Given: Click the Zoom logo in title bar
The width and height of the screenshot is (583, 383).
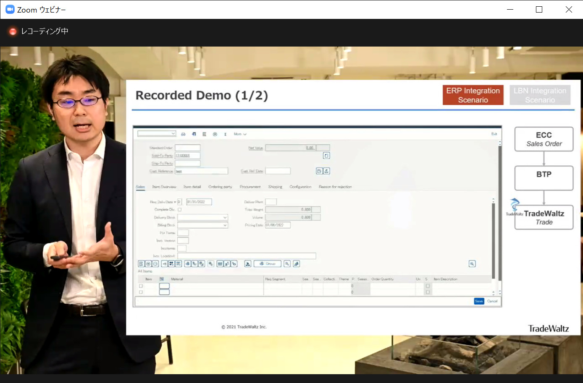Looking at the screenshot, I should click(10, 9).
